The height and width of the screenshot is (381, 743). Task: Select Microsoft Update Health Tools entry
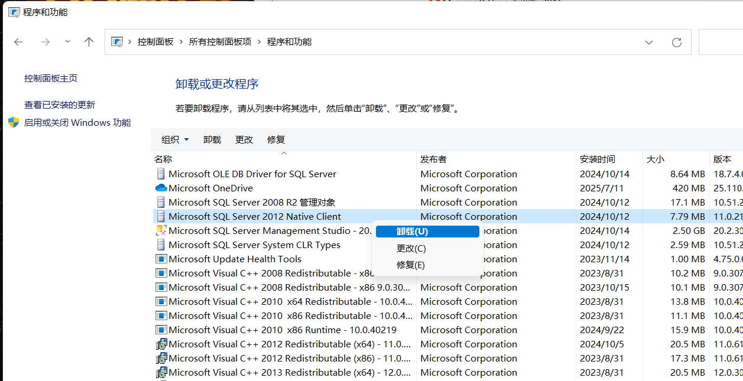click(x=235, y=259)
